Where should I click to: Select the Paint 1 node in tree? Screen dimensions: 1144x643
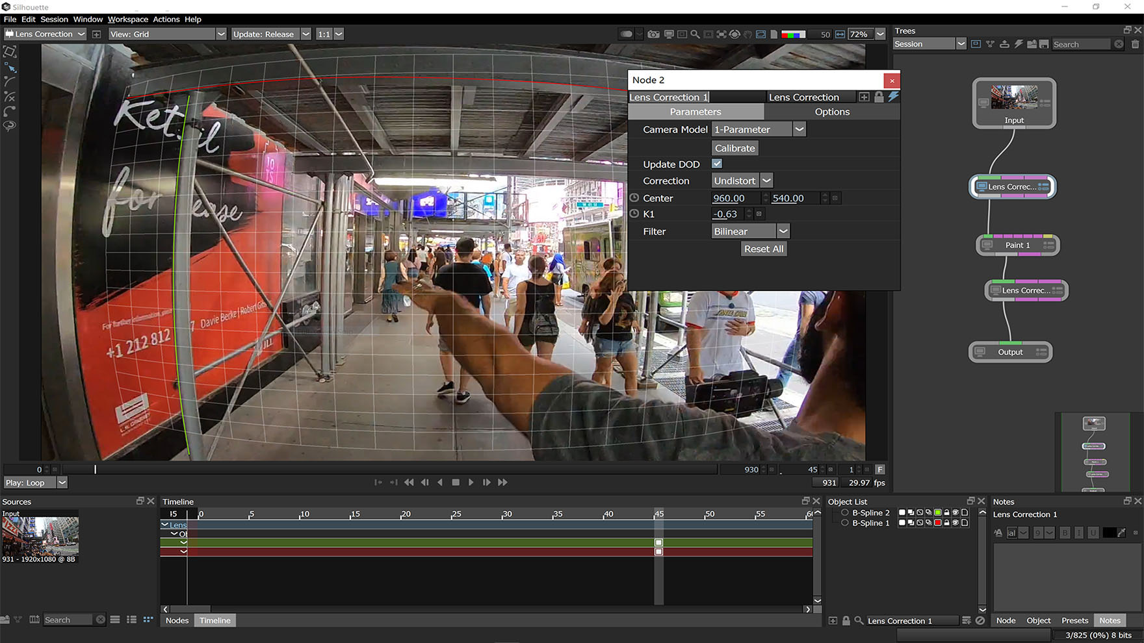click(1017, 245)
